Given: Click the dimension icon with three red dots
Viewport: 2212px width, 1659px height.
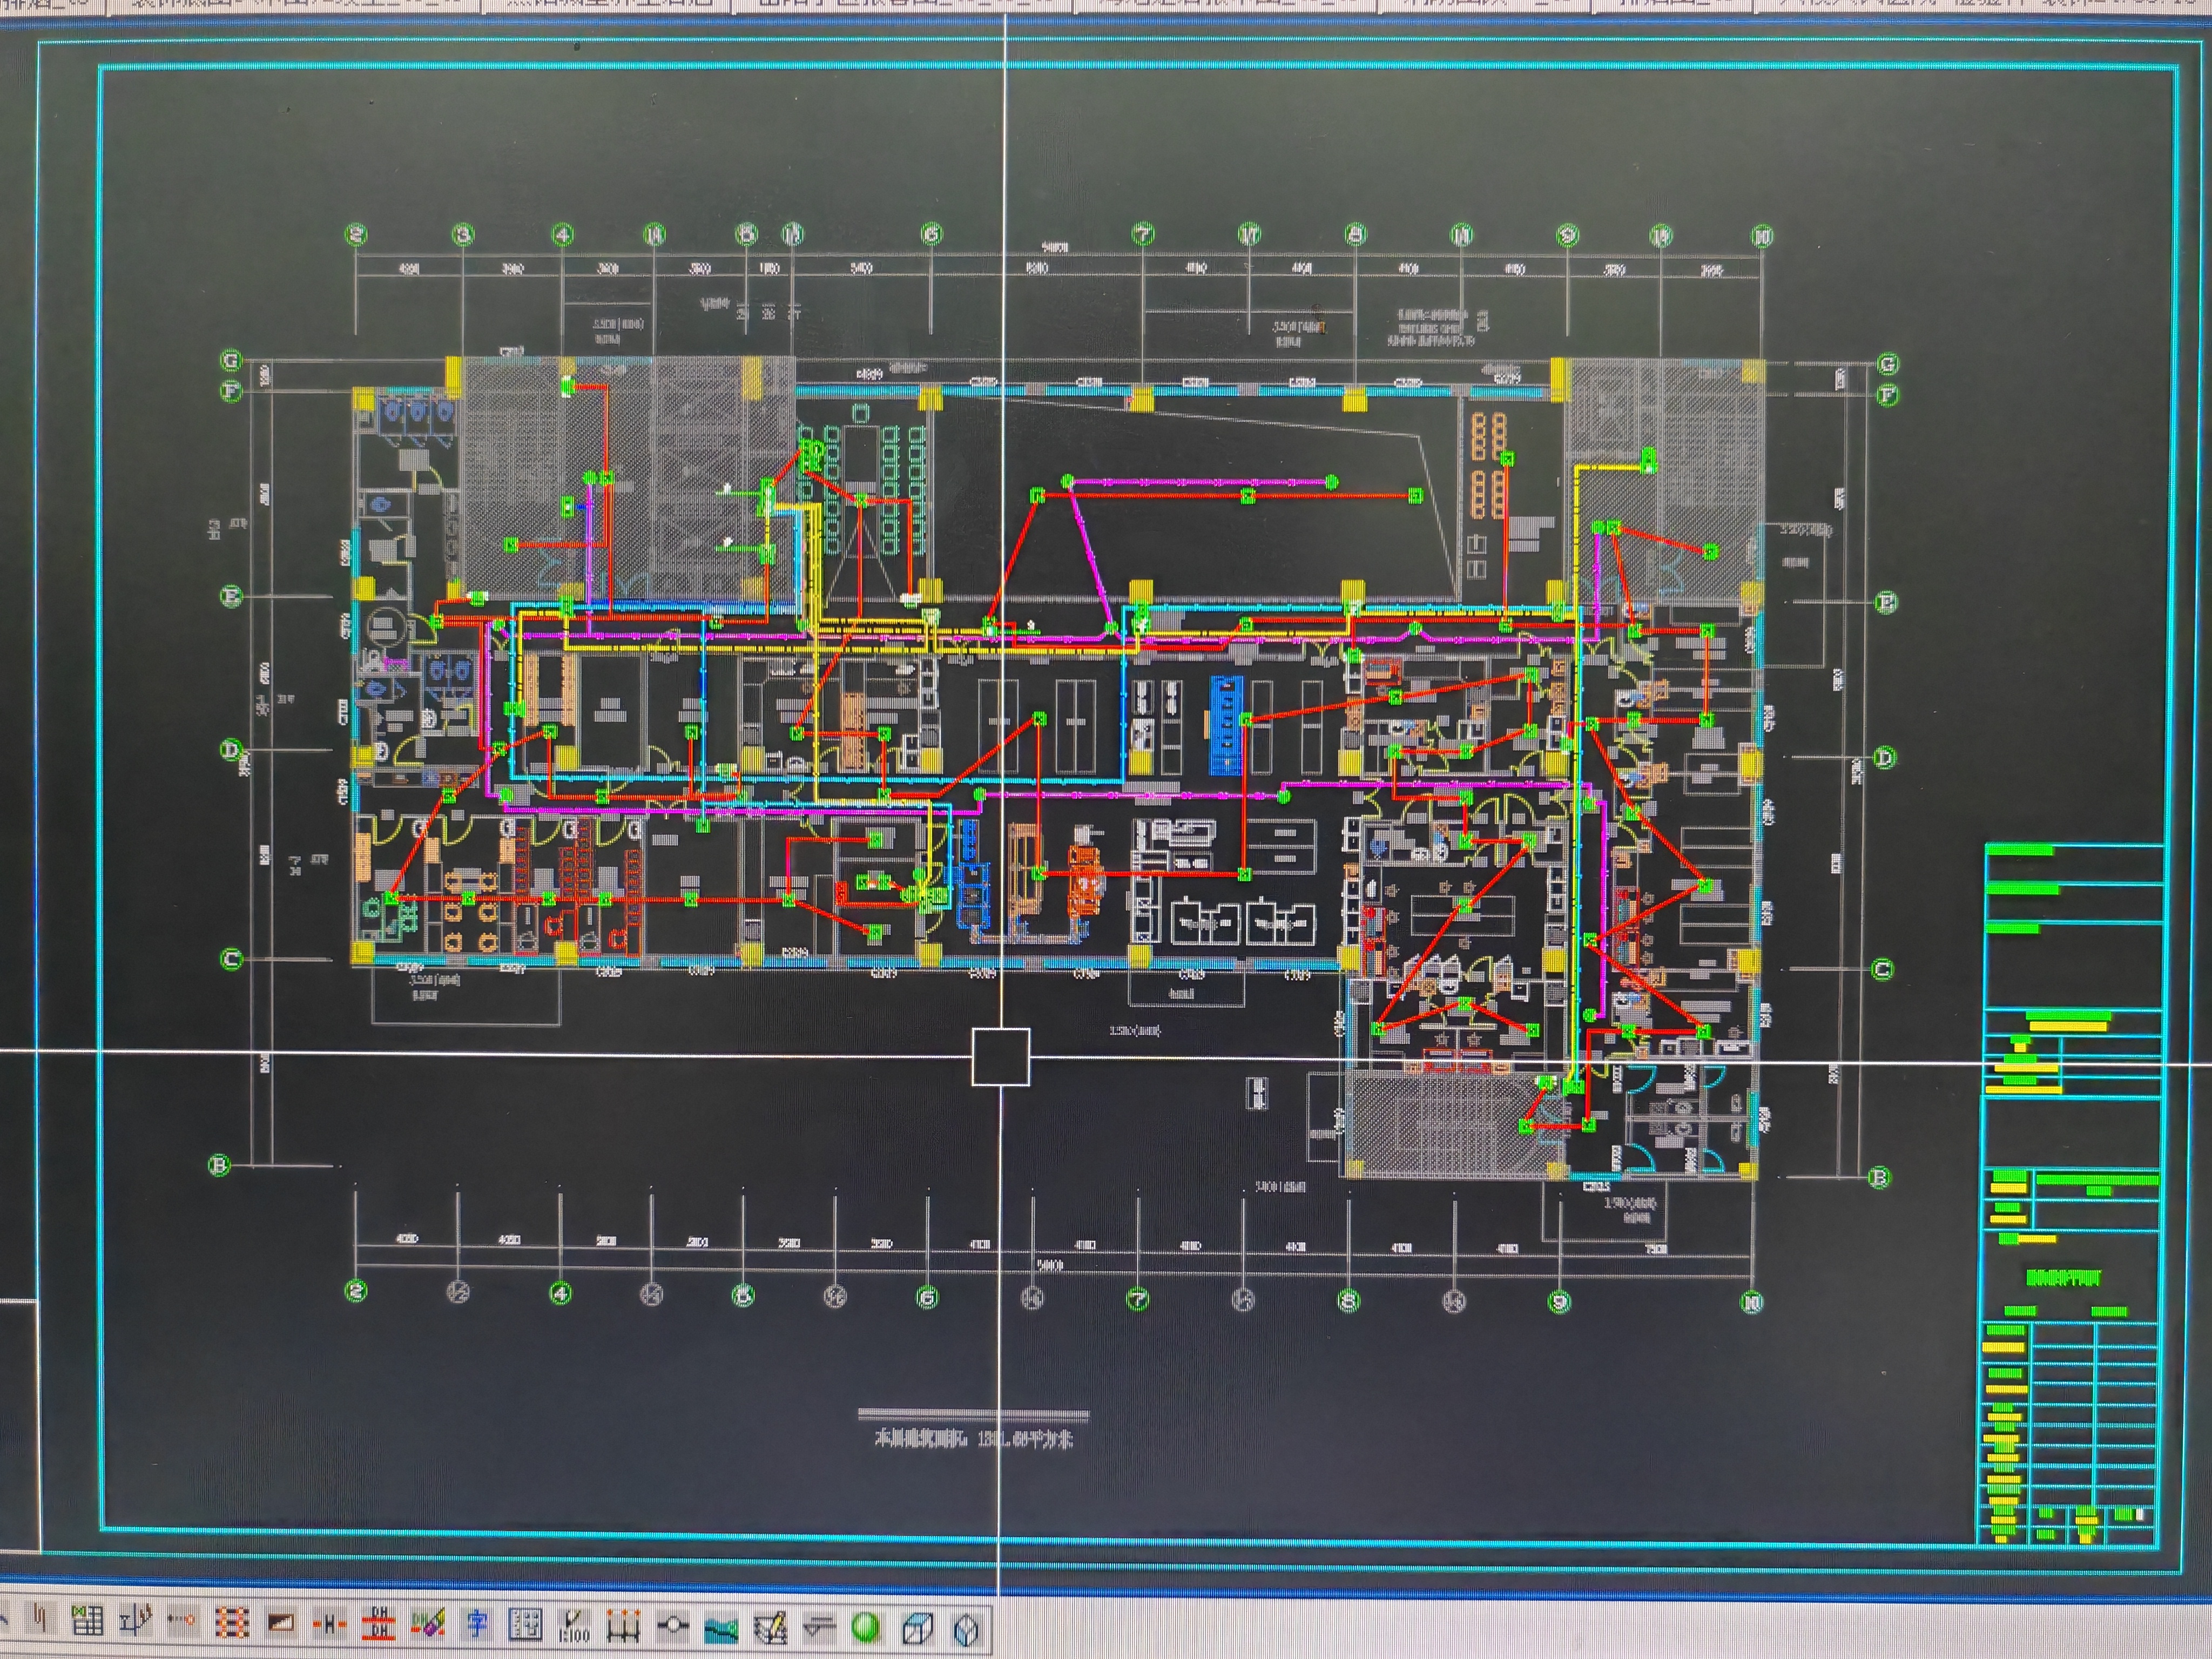Looking at the screenshot, I should (x=623, y=1627).
